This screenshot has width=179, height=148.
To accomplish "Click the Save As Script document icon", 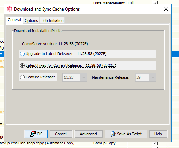I will (113, 134).
